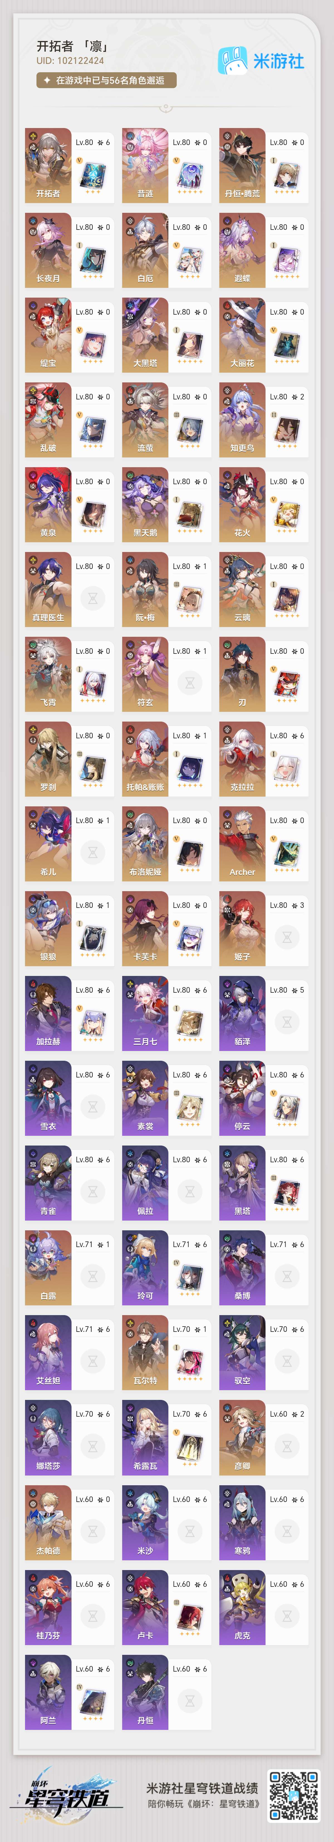This screenshot has width=334, height=1842.
Task: Open the last character card 丹恒
Action: point(166,1691)
